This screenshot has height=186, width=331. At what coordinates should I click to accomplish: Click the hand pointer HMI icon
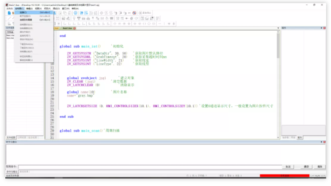pos(107,19)
